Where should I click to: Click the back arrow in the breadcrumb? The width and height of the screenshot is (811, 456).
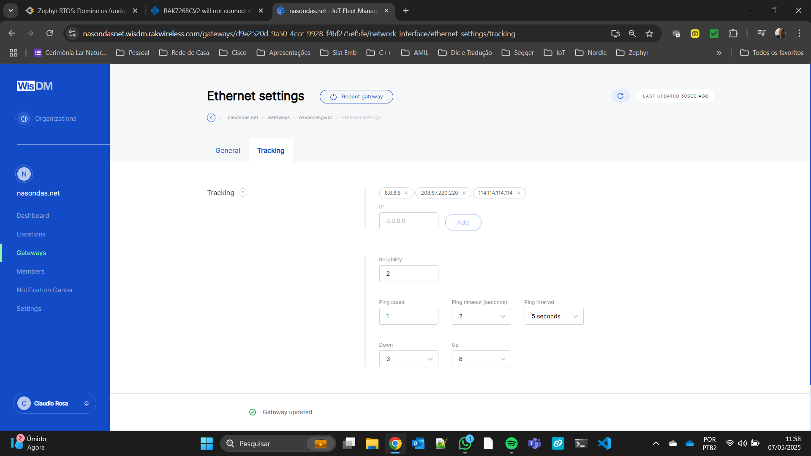(x=211, y=118)
